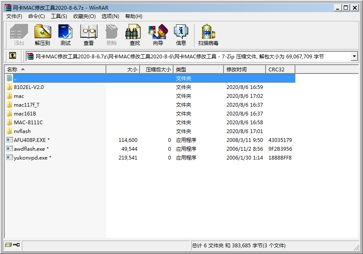
Task: Click size value 219,541
Action: 128,157
